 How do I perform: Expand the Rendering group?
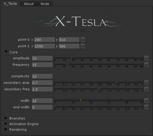[x=6, y=129]
